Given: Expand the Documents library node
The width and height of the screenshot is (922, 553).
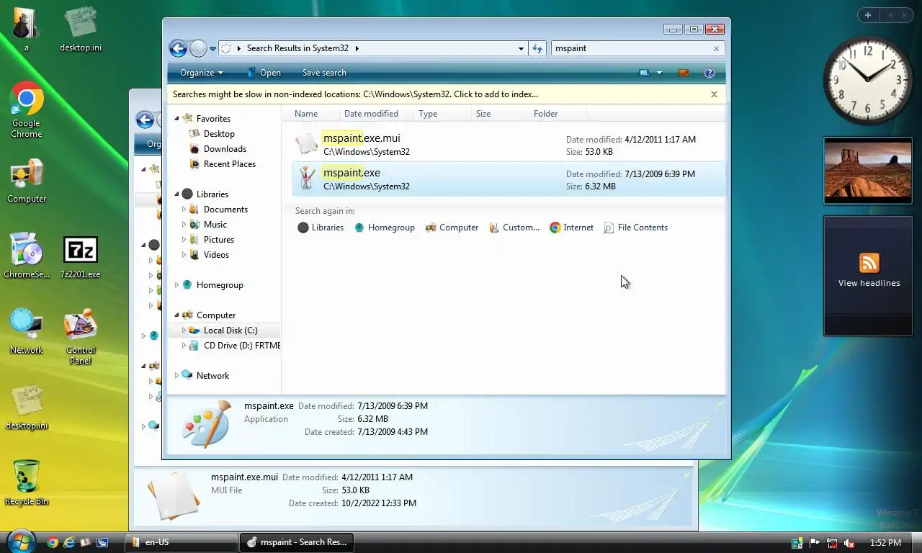Looking at the screenshot, I should click(x=184, y=210).
